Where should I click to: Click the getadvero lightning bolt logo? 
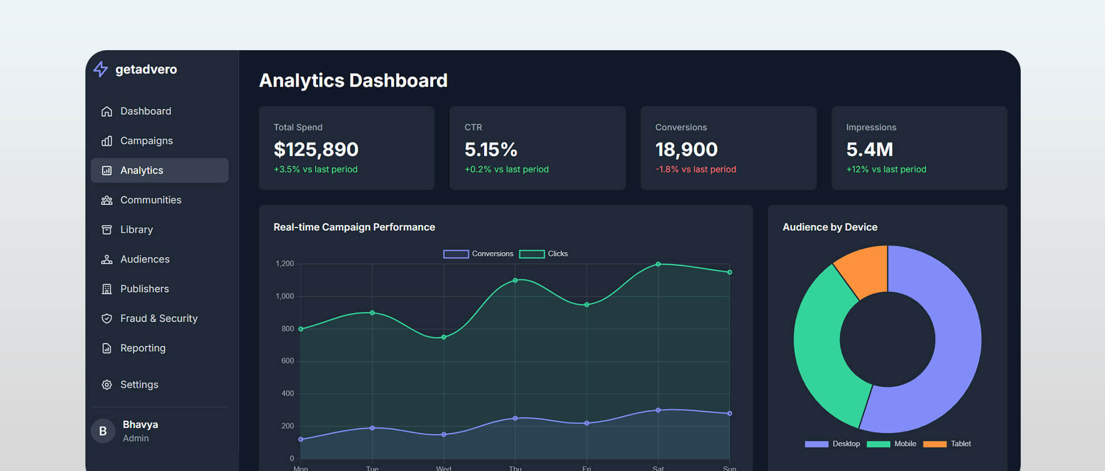coord(100,69)
